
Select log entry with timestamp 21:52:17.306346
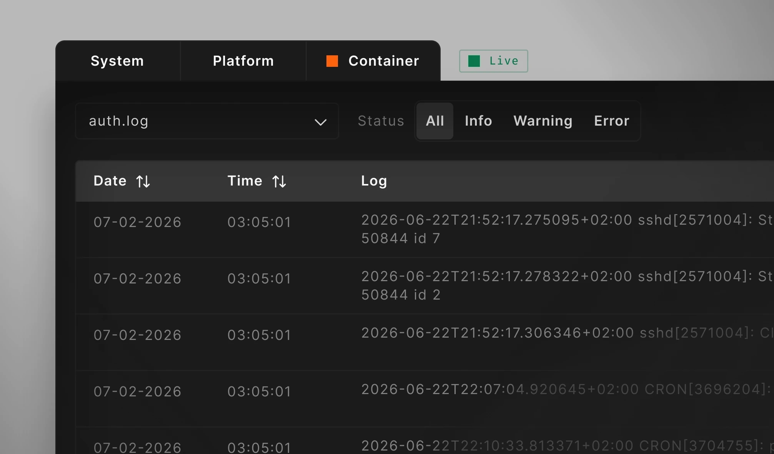pos(425,342)
